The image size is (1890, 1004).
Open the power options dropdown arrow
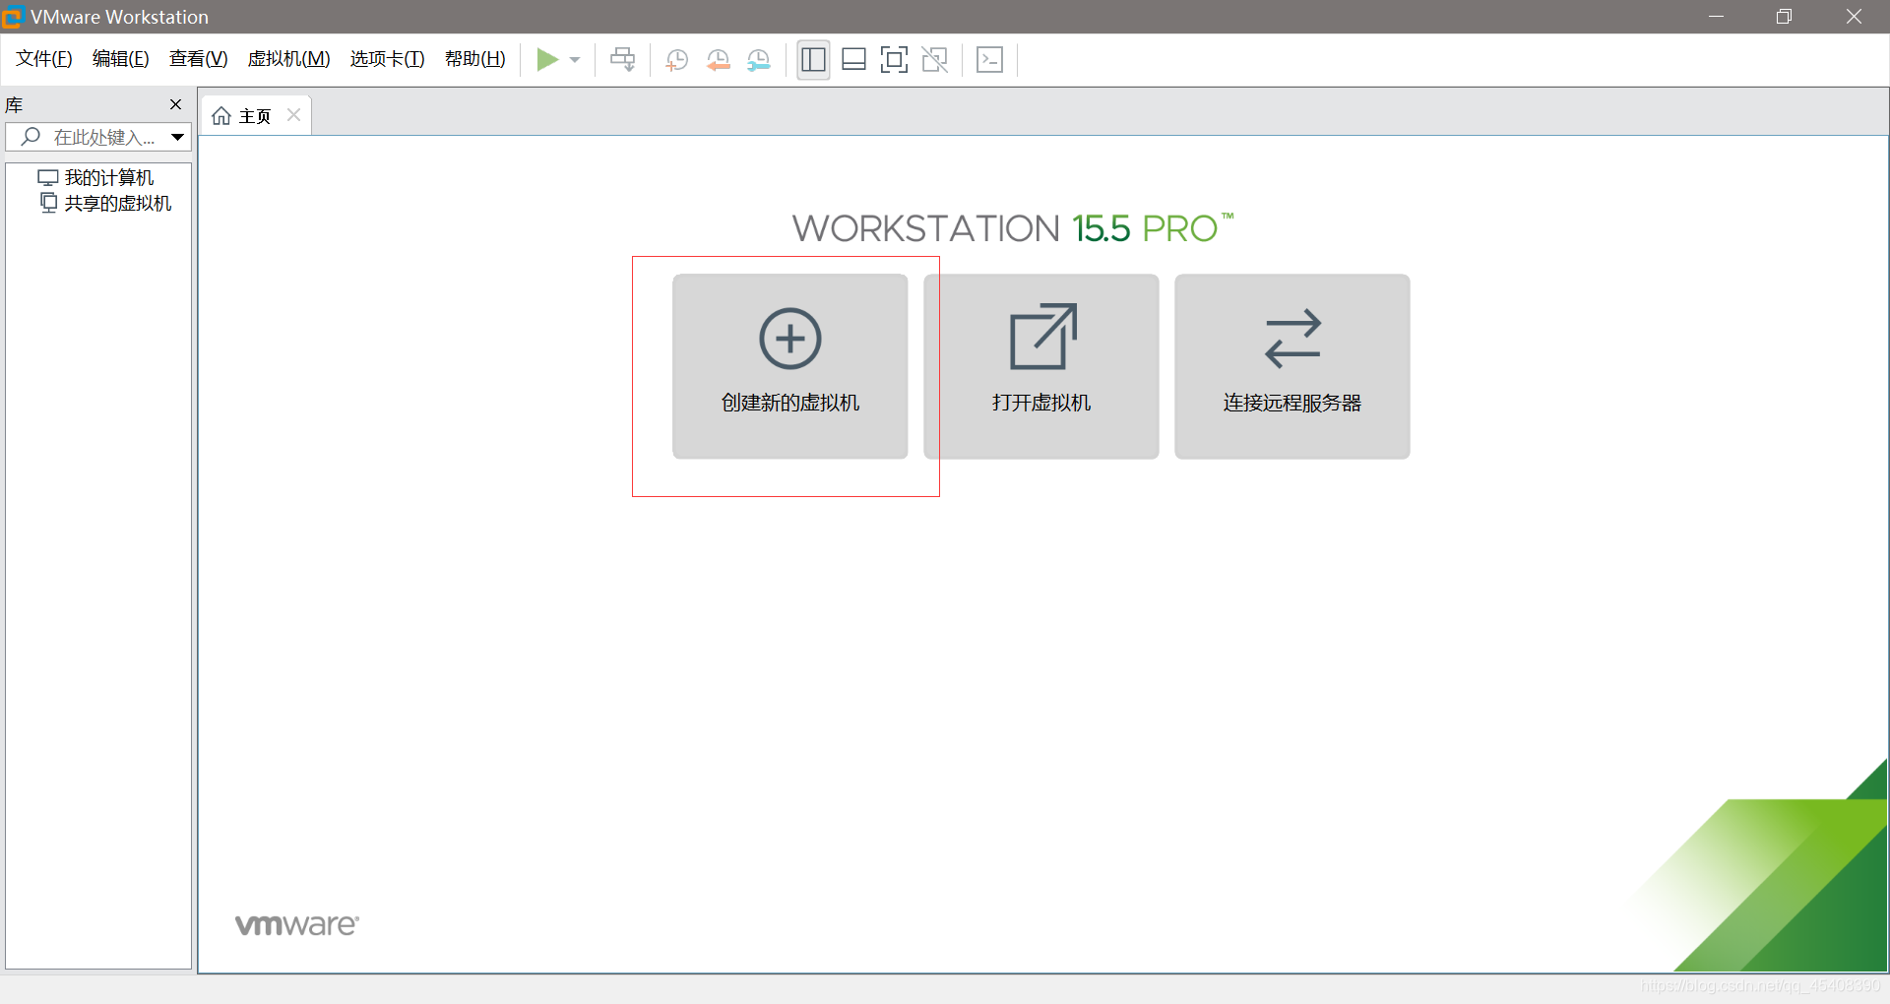tap(575, 60)
